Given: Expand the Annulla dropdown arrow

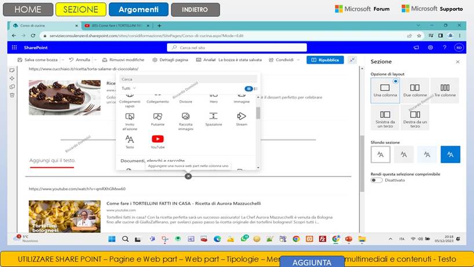Looking at the screenshot, I should (95, 60).
